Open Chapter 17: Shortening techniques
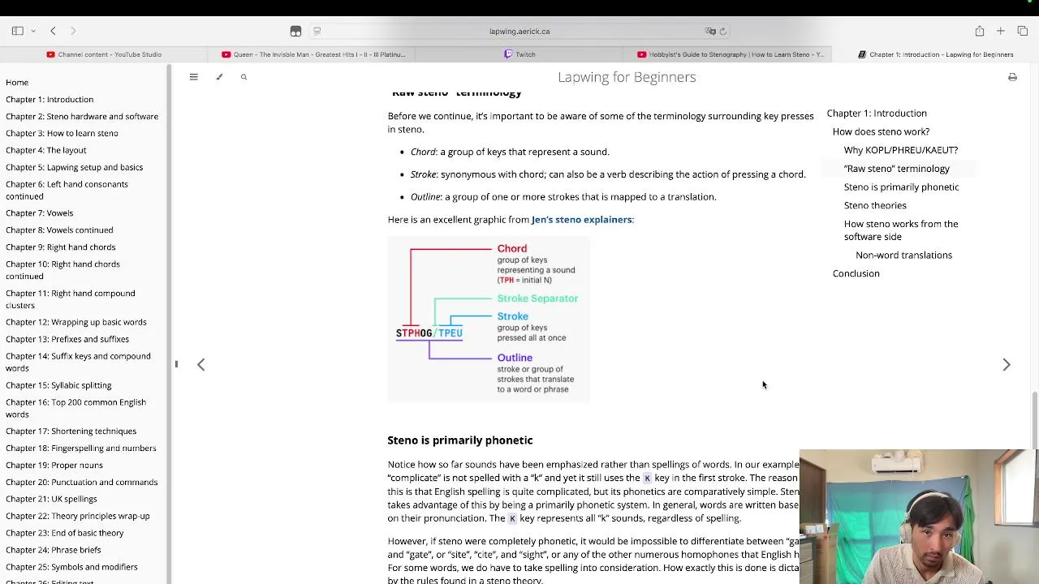This screenshot has height=584, width=1039. [x=71, y=431]
